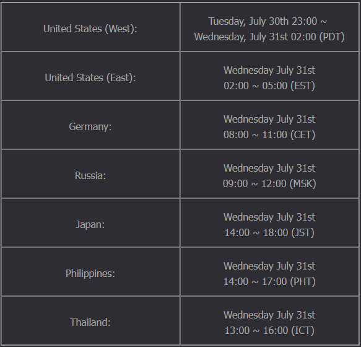Click Wednesday July 31st in Germany row
361x347 pixels.
269,120
